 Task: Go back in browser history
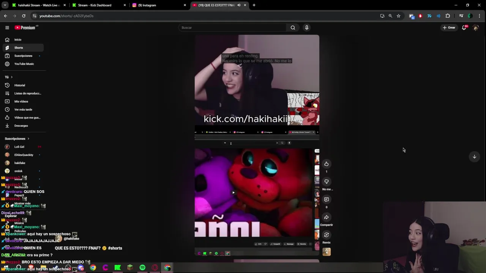coord(5,16)
